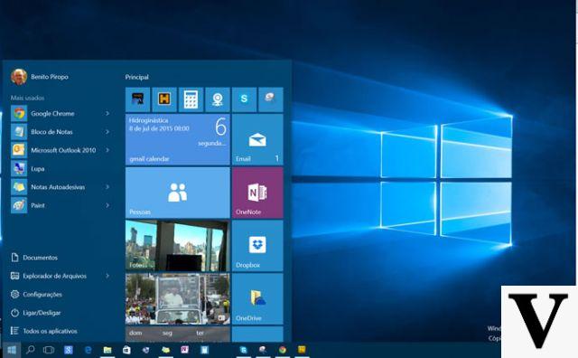This screenshot has width=578, height=358.
Task: Open OneNote from the taskbar
Action: click(x=184, y=350)
